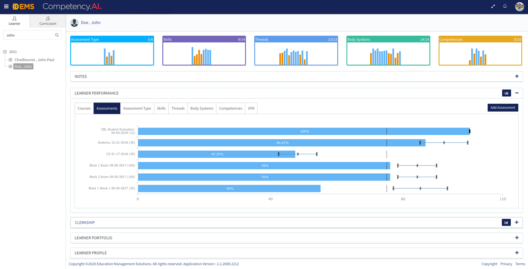
Task: Click the Learner Performance chart icon
Action: [506, 93]
